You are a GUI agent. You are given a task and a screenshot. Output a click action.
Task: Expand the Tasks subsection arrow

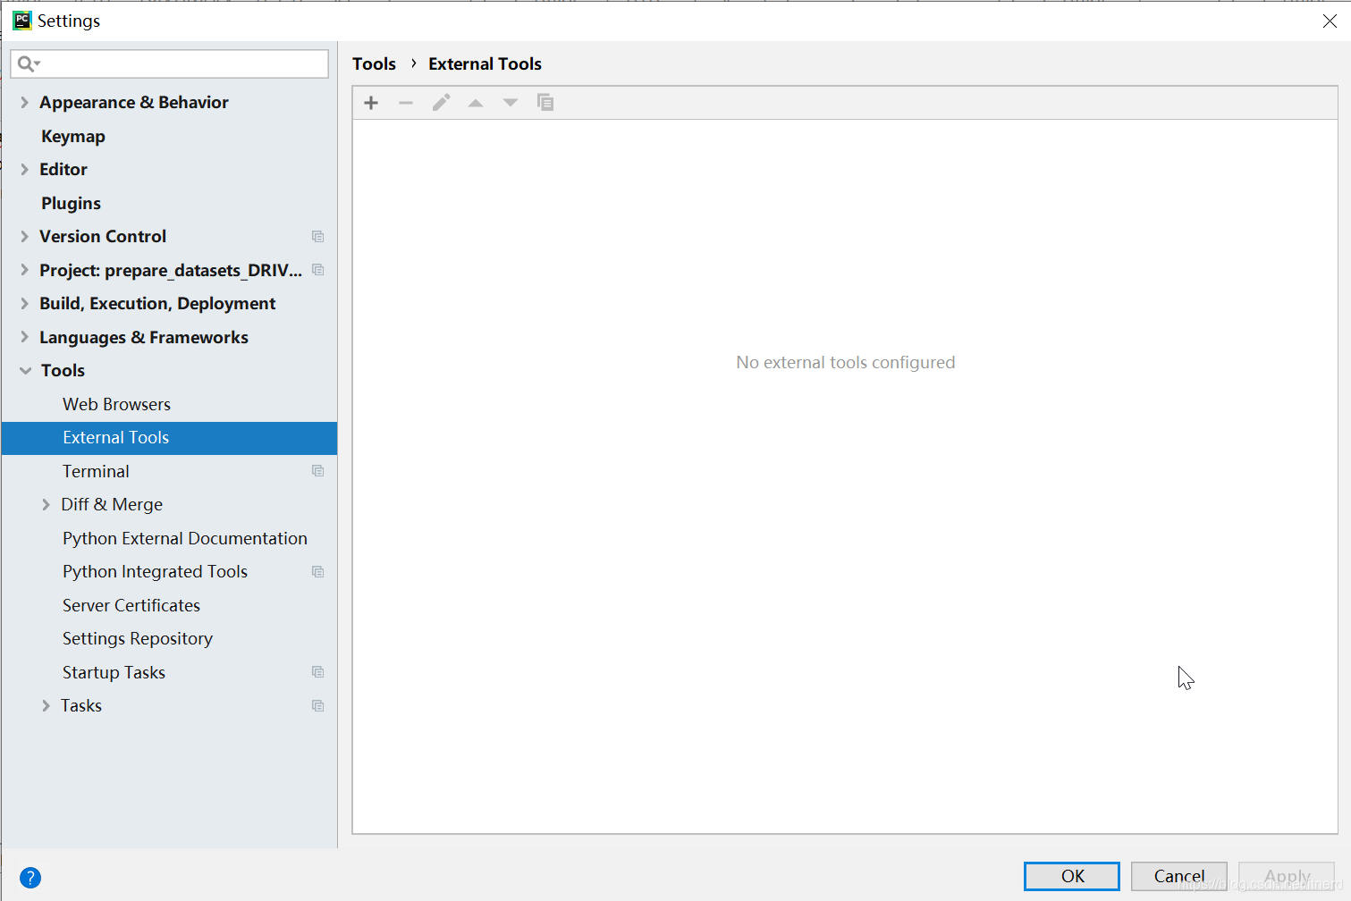(x=46, y=706)
